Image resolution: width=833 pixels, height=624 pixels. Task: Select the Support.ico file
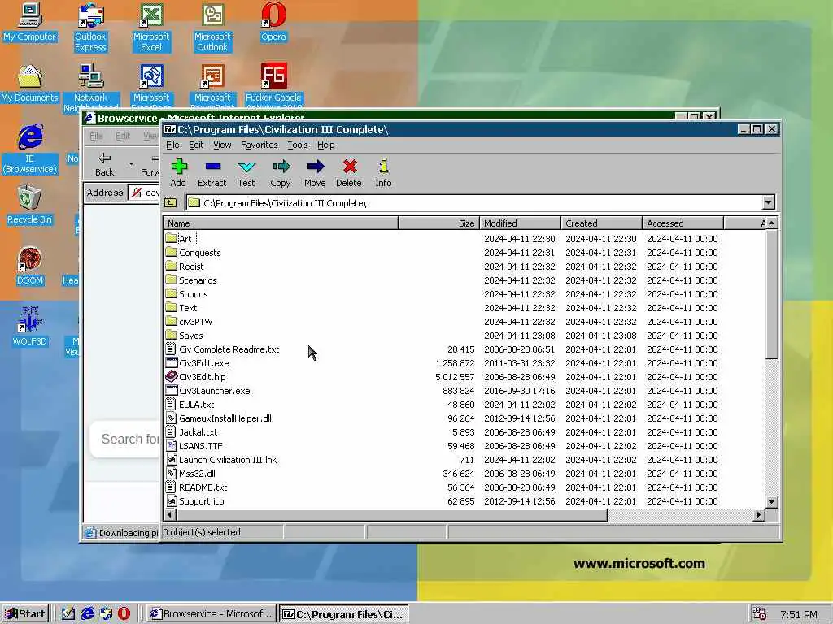click(x=202, y=500)
